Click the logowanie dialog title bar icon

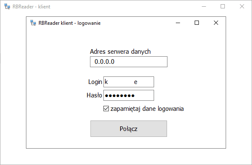[33, 23]
